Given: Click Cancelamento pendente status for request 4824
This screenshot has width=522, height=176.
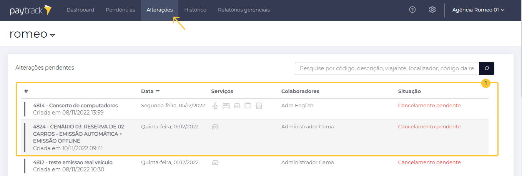Looking at the screenshot, I should pos(429,127).
